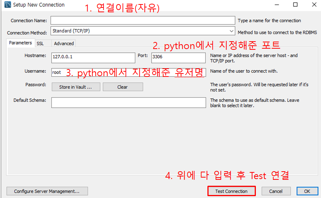
Task: Click the Username field showing root
Action: (128, 72)
